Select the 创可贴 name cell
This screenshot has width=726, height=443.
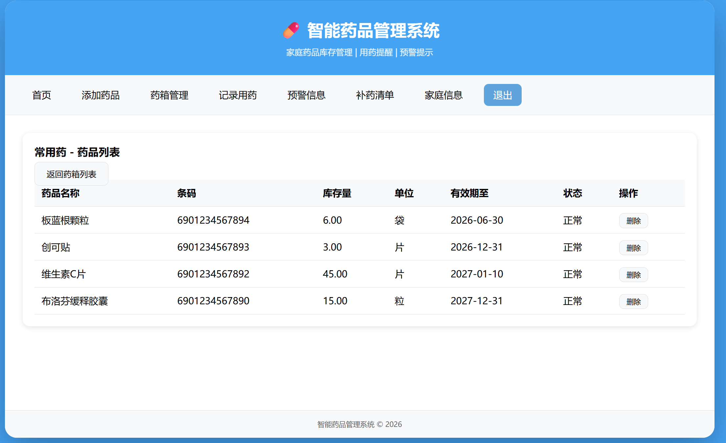tap(56, 247)
